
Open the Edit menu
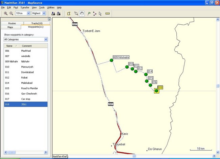pyautogui.click(x=9, y=7)
